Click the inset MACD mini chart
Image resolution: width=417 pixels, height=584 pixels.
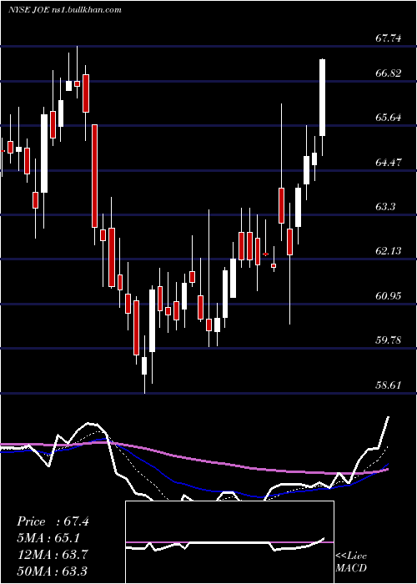[x=229, y=542]
